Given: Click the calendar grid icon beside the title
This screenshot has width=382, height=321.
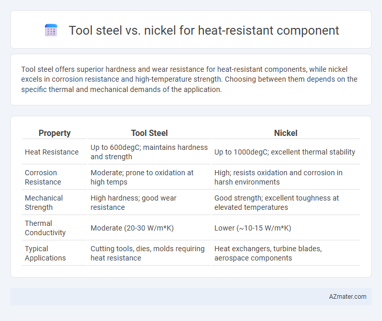Looking at the screenshot, I should click(51, 30).
